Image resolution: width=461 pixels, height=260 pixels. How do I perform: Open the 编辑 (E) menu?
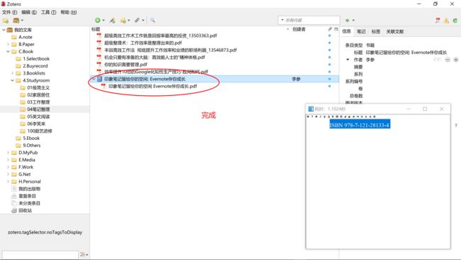click(29, 12)
